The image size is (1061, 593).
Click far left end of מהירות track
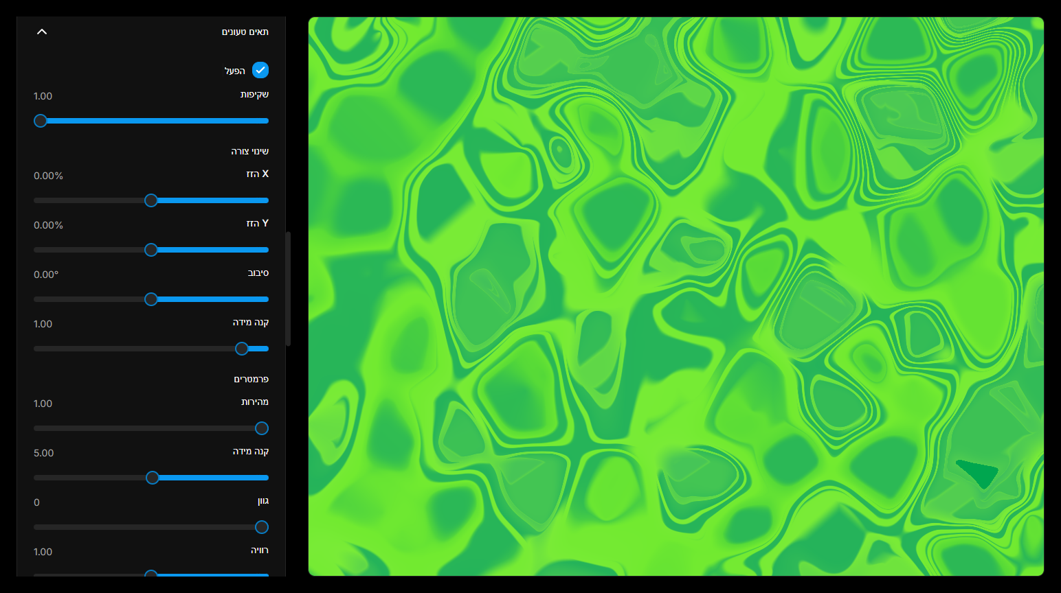click(x=36, y=428)
